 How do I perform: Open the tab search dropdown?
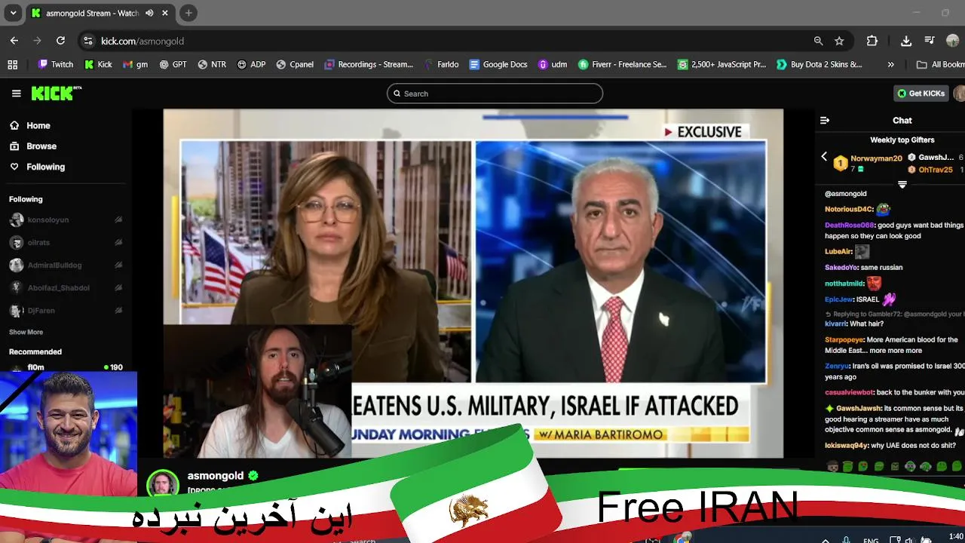pos(13,13)
